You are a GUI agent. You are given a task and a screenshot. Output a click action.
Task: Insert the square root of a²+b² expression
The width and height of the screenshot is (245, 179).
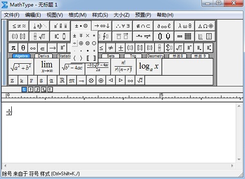point(21,67)
